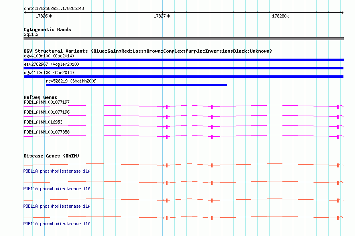Open the topmost PDE11A|phosphodiesterase 11A OMIM link
Viewport: 355px width, 236px height.
57,171
